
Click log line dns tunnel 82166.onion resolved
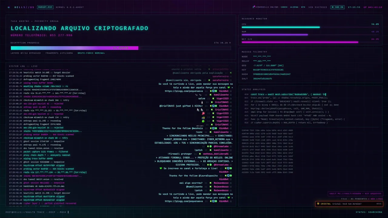[43, 148]
